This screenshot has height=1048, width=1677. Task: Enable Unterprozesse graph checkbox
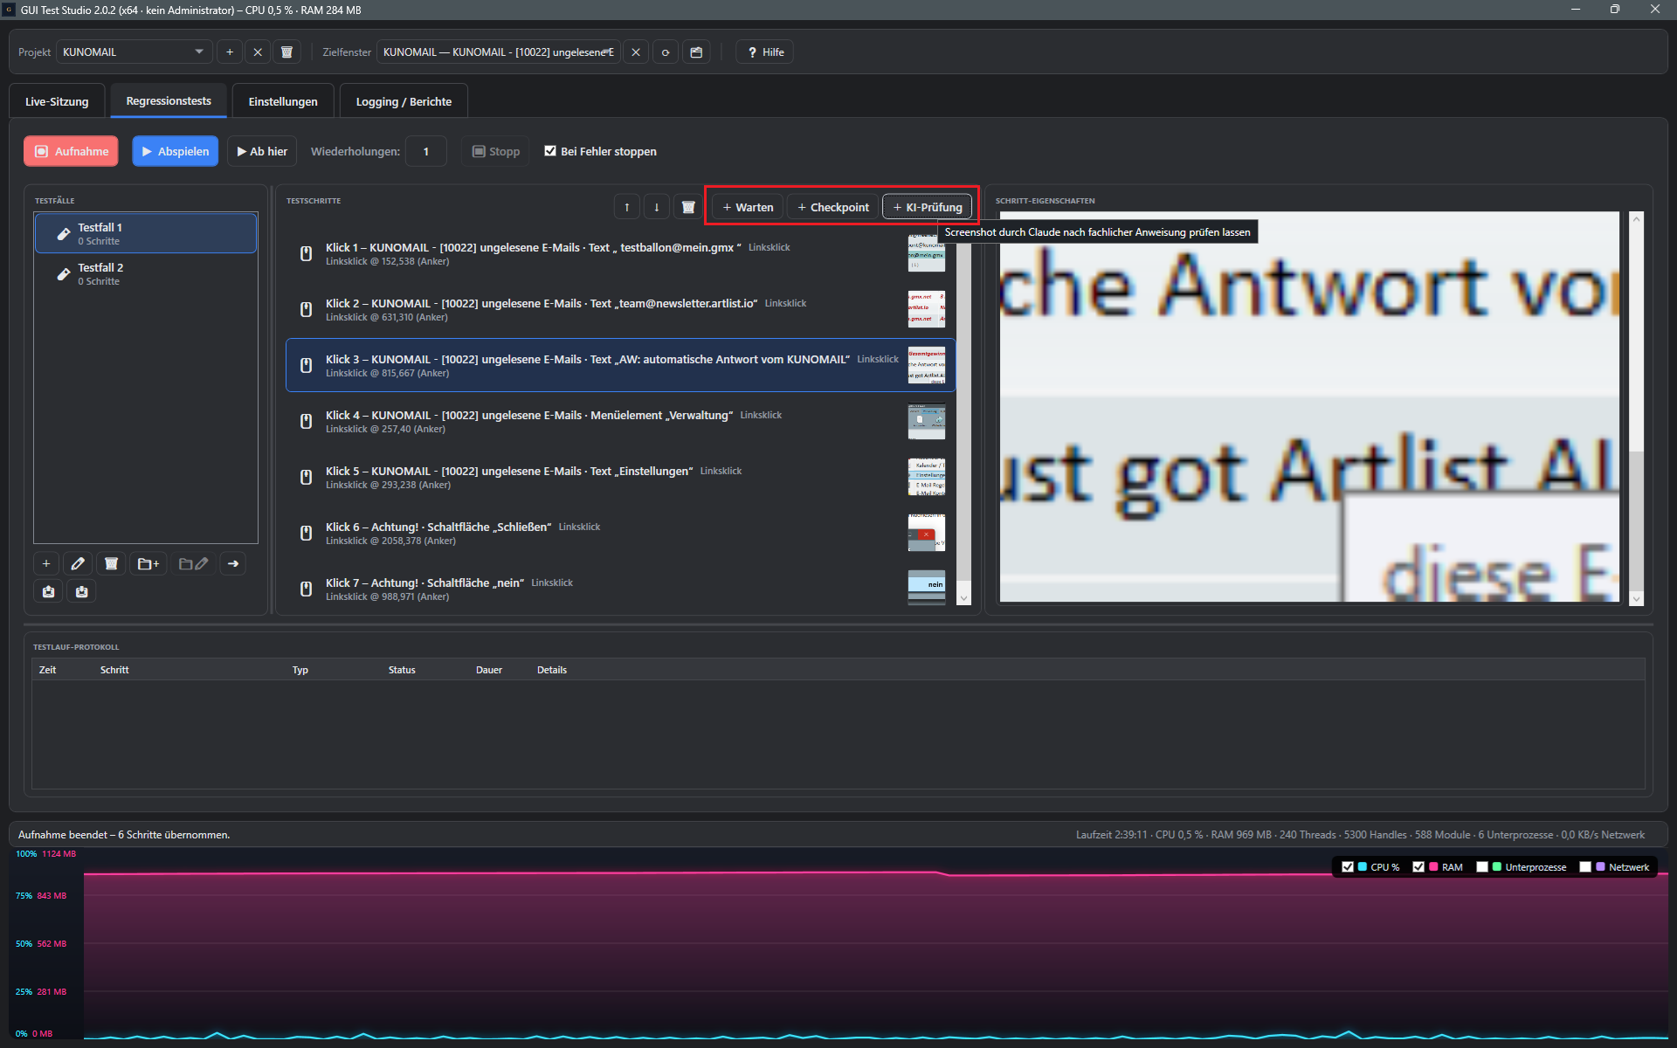pos(1482,867)
